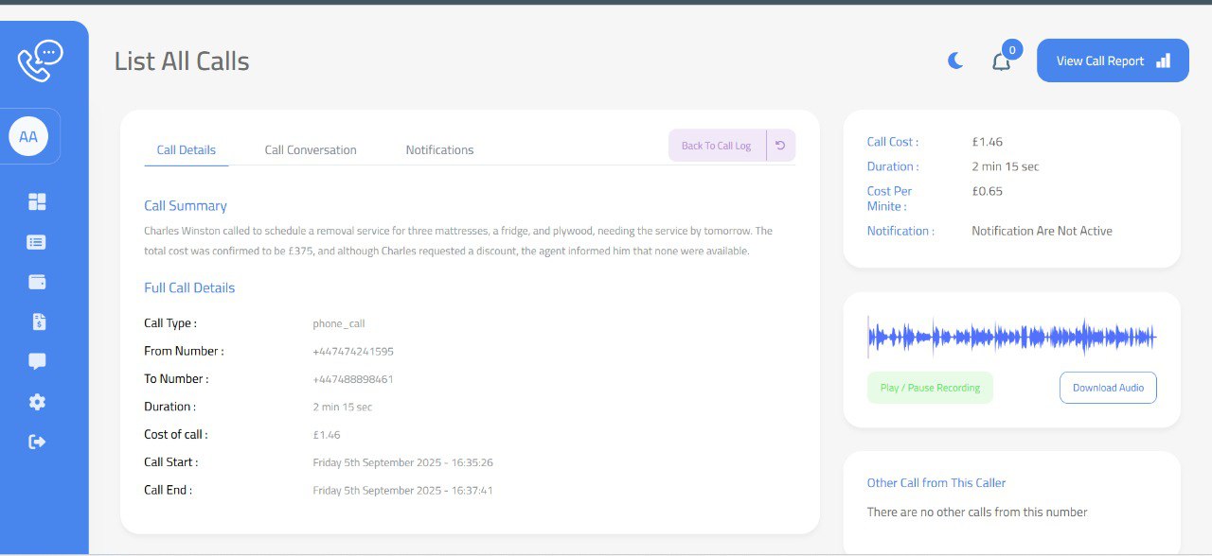The image size is (1212, 556).
Task: Click the AA avatar in the sidebar
Action: (x=29, y=135)
